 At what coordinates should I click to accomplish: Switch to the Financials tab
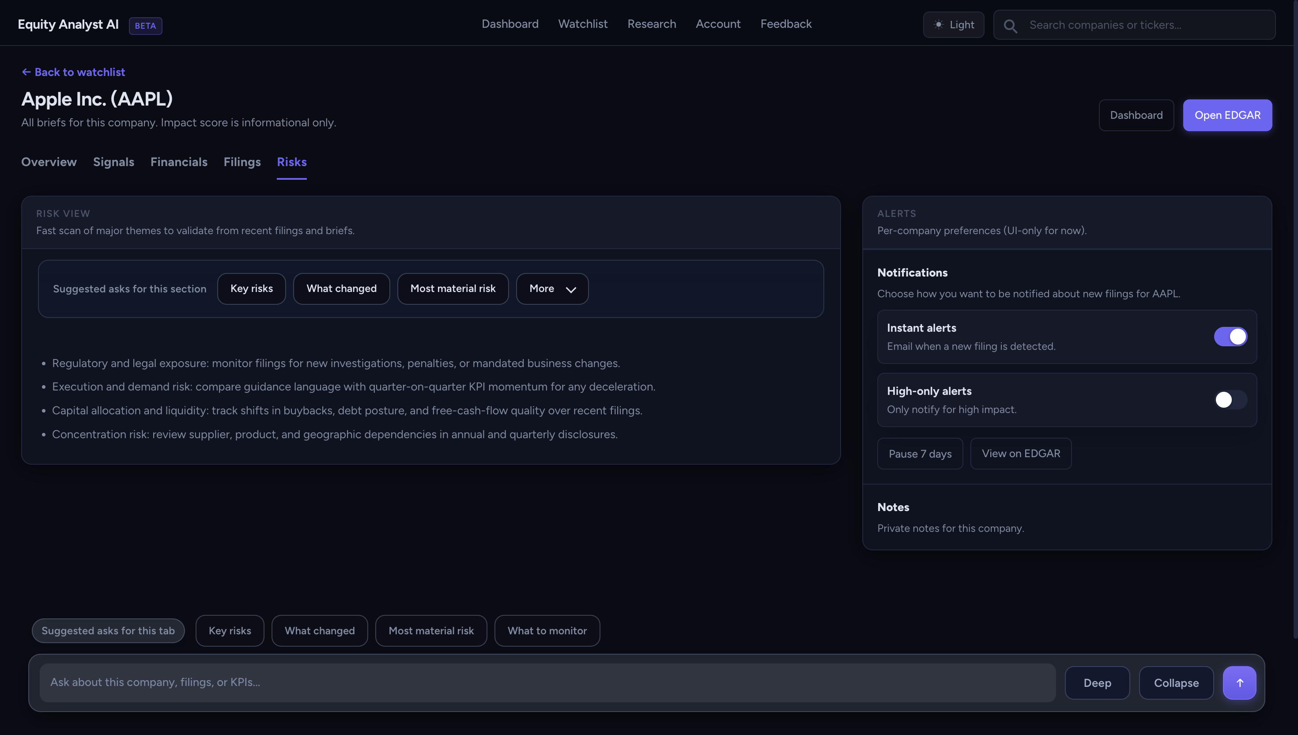[179, 162]
